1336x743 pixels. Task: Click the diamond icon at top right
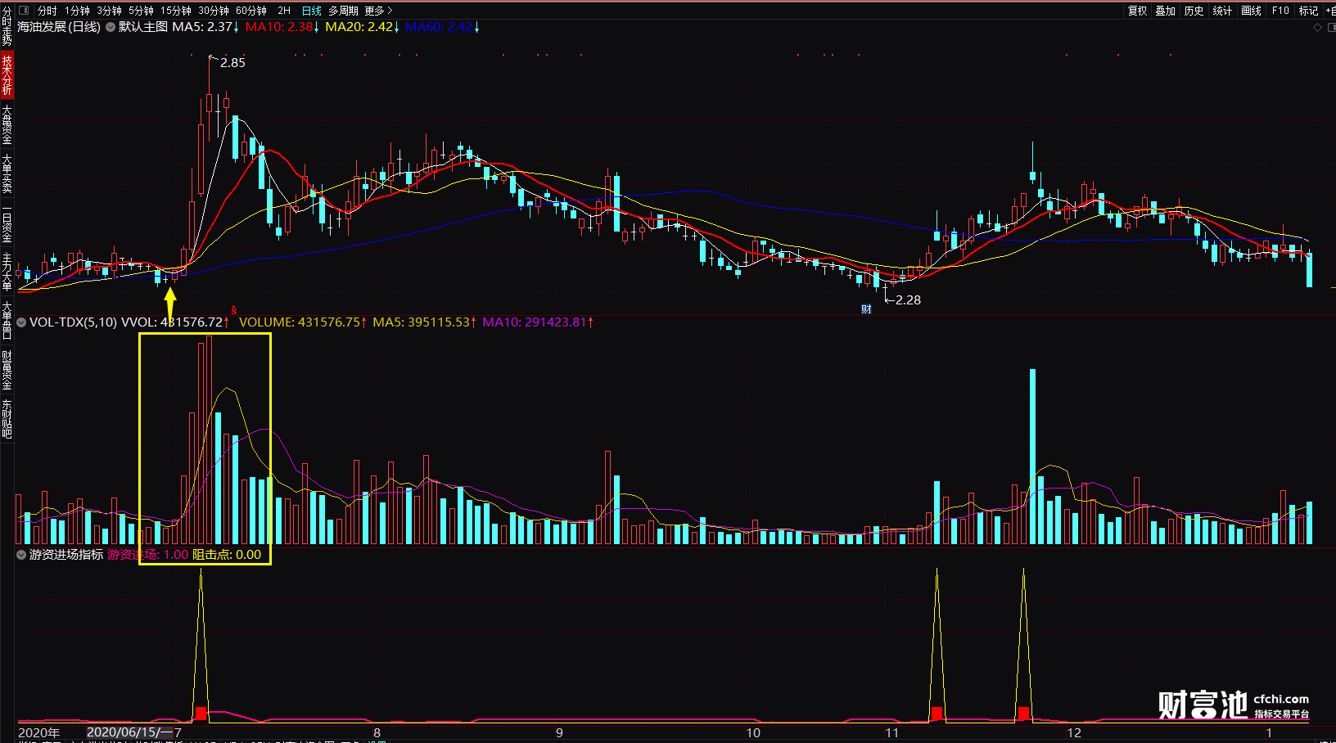click(x=1317, y=28)
